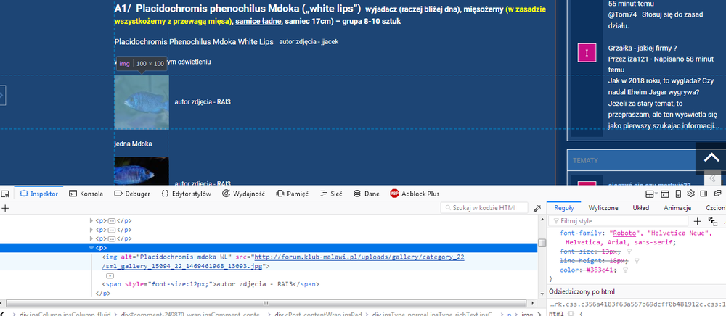
Task: Expand the first collapsed <p> node
Action: pos(91,220)
